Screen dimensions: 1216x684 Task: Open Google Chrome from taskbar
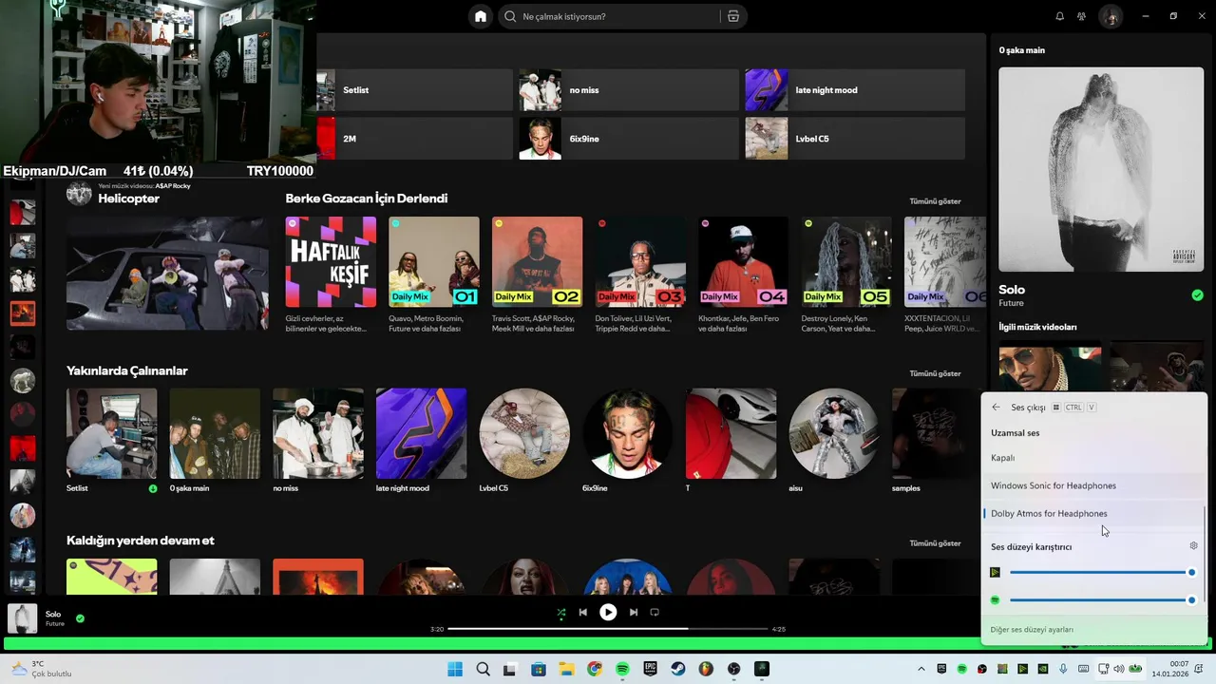tap(595, 669)
